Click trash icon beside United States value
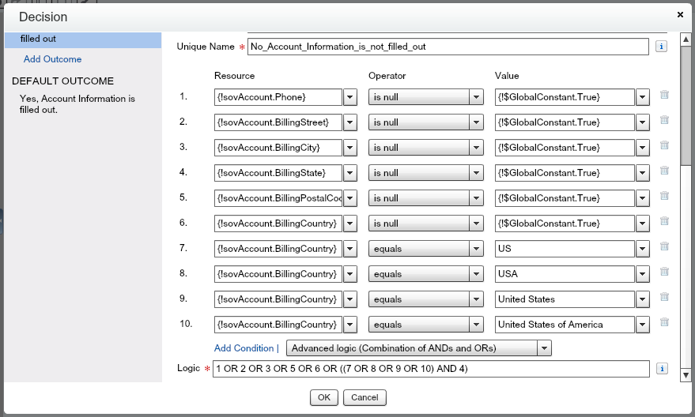The width and height of the screenshot is (695, 417). (x=664, y=297)
